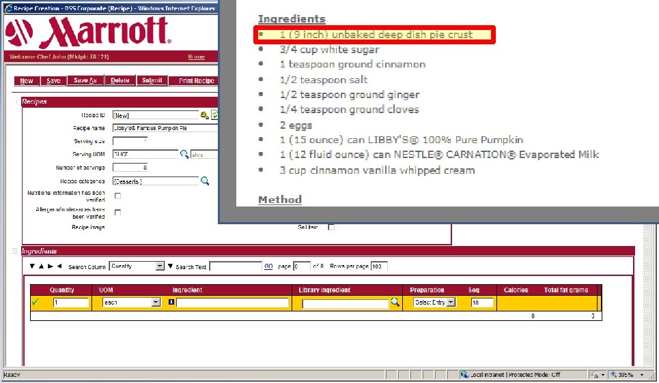
Task: Click the Marriott logo
Action: 88,32
